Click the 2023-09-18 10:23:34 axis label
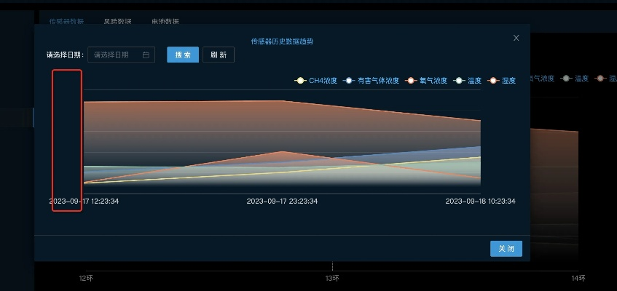The height and width of the screenshot is (291, 617). tap(480, 202)
